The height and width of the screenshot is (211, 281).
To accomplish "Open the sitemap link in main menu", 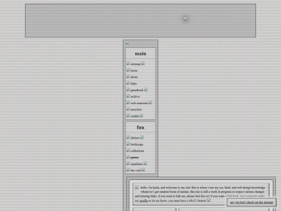I will pyautogui.click(x=135, y=64).
